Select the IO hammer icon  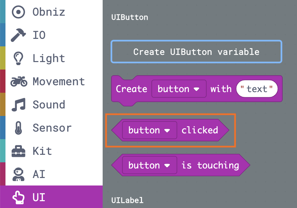coord(18,35)
